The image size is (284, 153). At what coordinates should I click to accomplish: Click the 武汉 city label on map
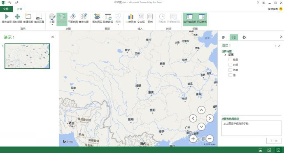tap(190, 84)
